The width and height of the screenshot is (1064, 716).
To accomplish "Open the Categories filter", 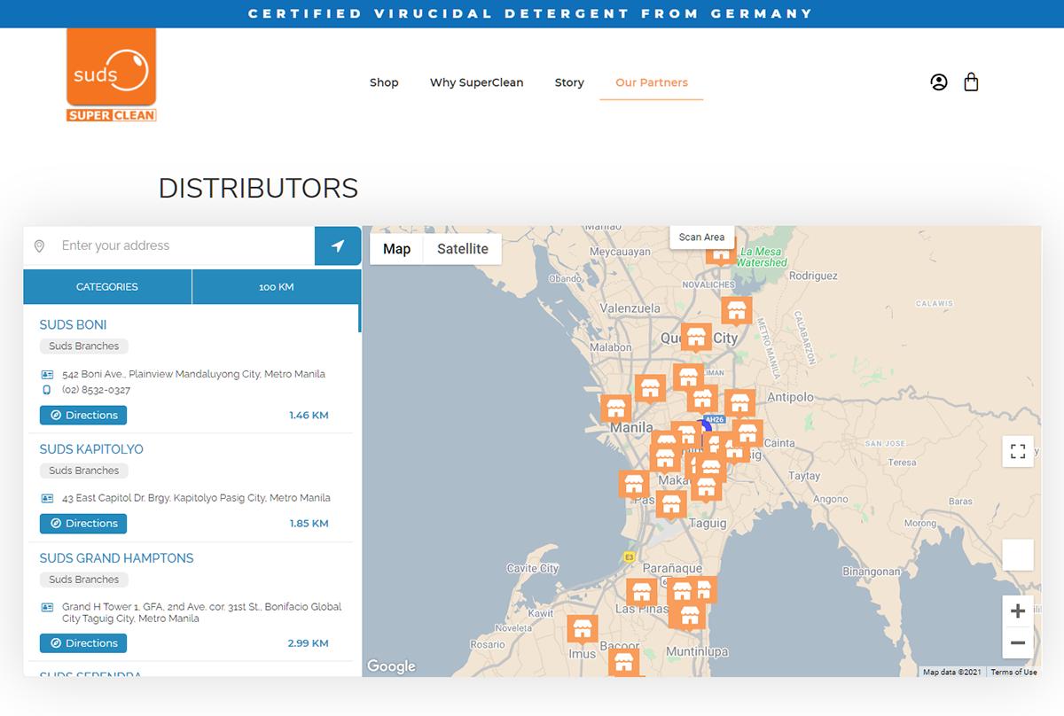I will (x=107, y=287).
